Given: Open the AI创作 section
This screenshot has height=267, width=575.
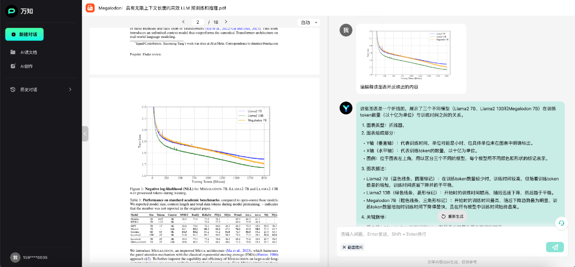Looking at the screenshot, I should [26, 66].
